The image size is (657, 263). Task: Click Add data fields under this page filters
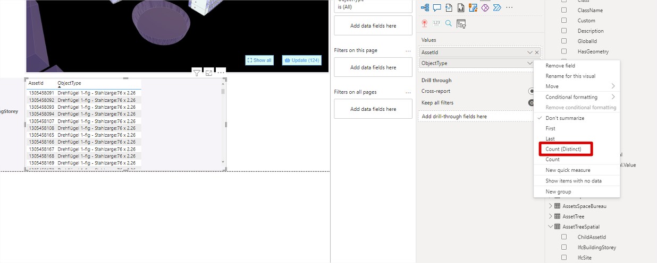pyautogui.click(x=373, y=67)
